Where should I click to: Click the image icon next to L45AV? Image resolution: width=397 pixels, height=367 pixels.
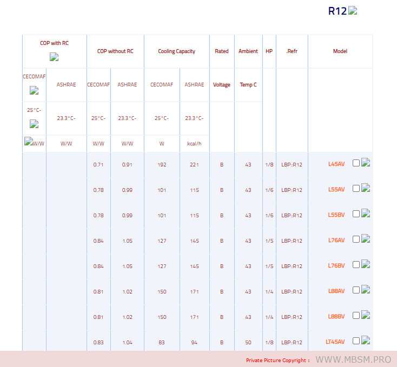[366, 163]
